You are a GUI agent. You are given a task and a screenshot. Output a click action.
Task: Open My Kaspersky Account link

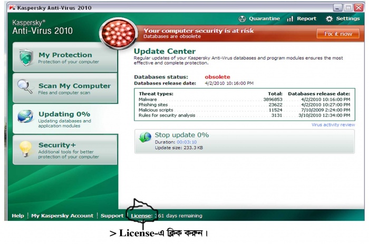(x=62, y=216)
